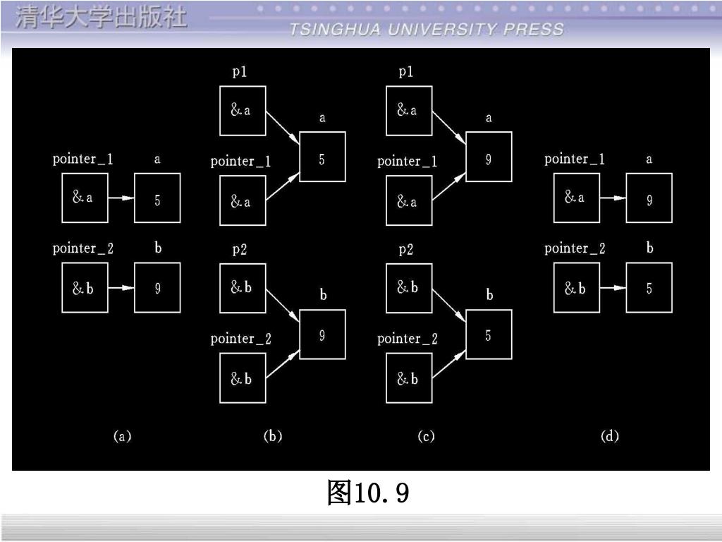Click the &b box in diagram (d)
Viewport: 722px width, 542px height.
pos(577,288)
